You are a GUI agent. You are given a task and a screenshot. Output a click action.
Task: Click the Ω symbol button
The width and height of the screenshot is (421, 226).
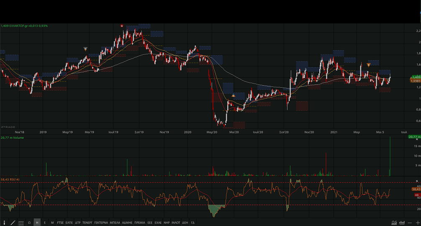coord(29,223)
